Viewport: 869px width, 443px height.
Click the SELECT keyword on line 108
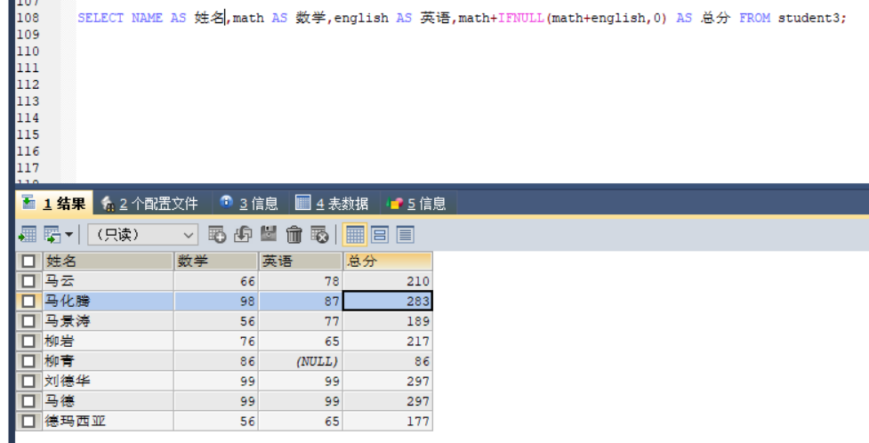(101, 18)
